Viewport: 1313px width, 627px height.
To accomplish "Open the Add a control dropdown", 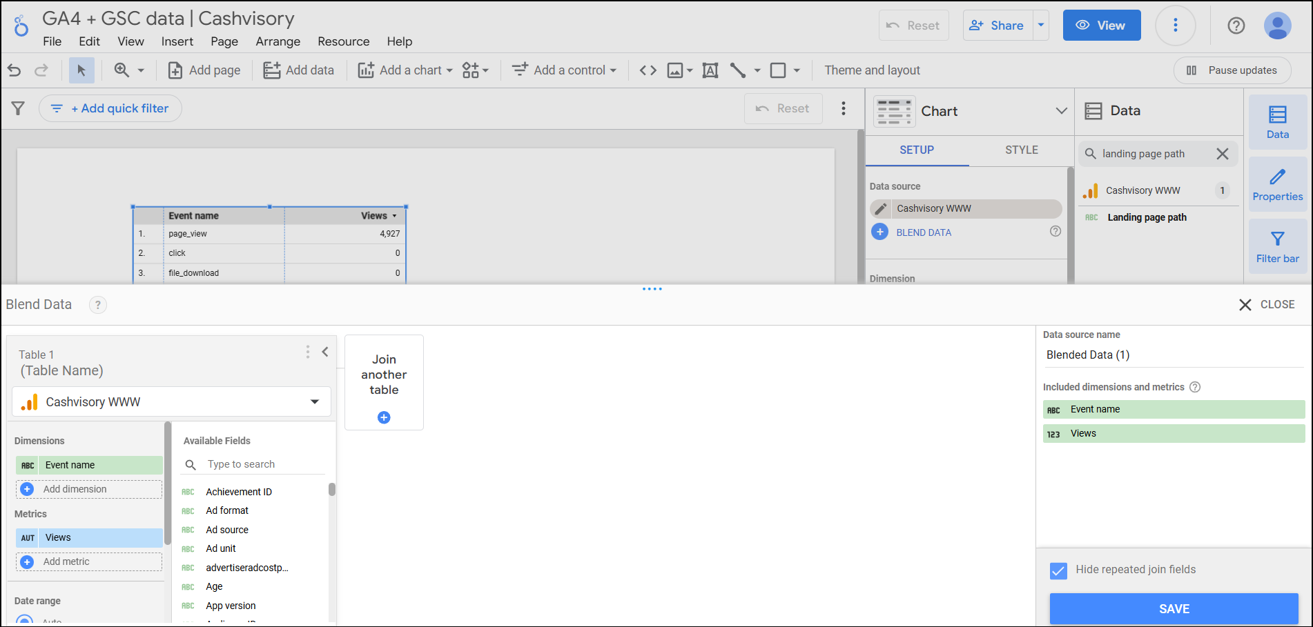I will [x=564, y=70].
